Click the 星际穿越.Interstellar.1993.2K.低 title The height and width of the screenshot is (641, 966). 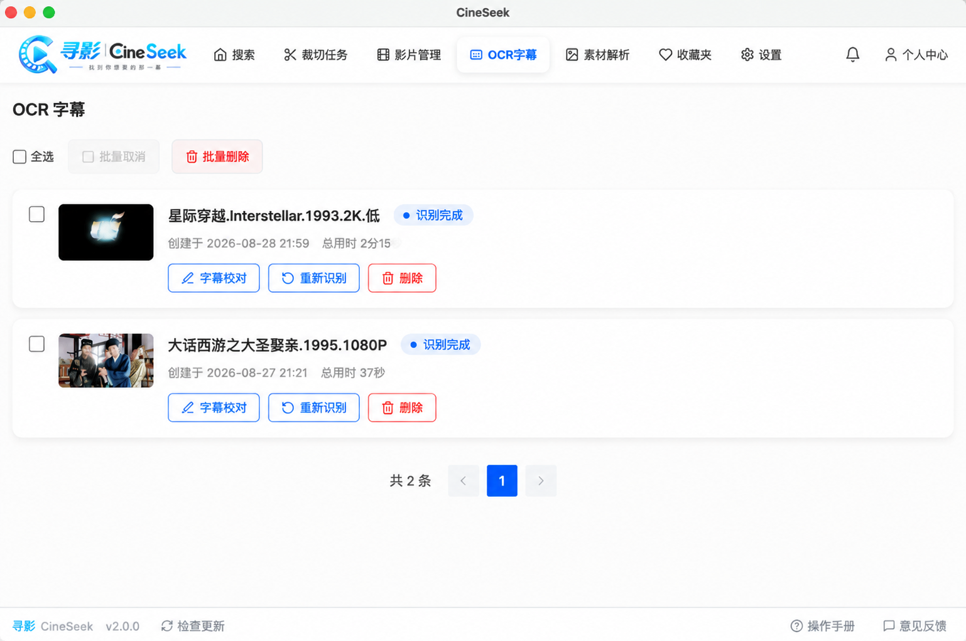[x=274, y=216]
